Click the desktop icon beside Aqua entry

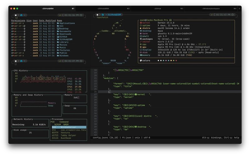click(x=141, y=31)
